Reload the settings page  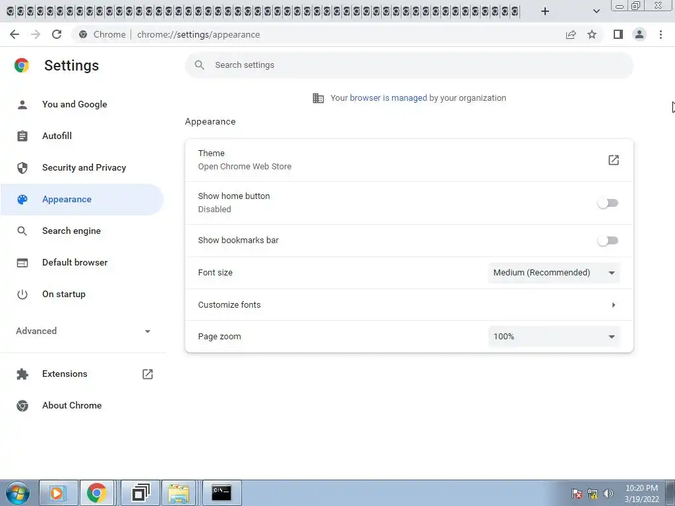[57, 34]
